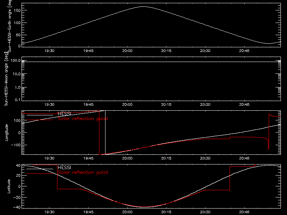This screenshot has height=215, width=287.
Task: Pick 19:45 time label under Moon angle plot
Action: pos(88,105)
